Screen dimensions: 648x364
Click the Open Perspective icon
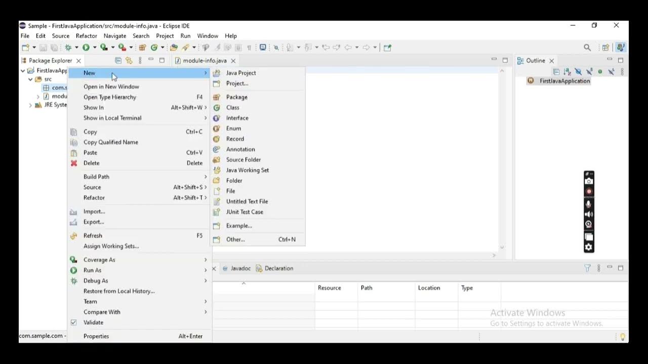click(x=605, y=48)
